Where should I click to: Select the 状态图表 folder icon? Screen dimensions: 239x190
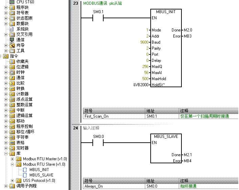12,18
